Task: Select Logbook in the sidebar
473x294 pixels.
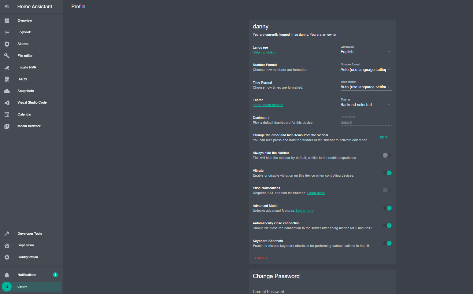Action: point(31,32)
